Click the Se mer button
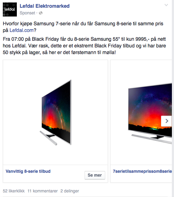Screen dimensions: 174x197 click(x=95, y=175)
